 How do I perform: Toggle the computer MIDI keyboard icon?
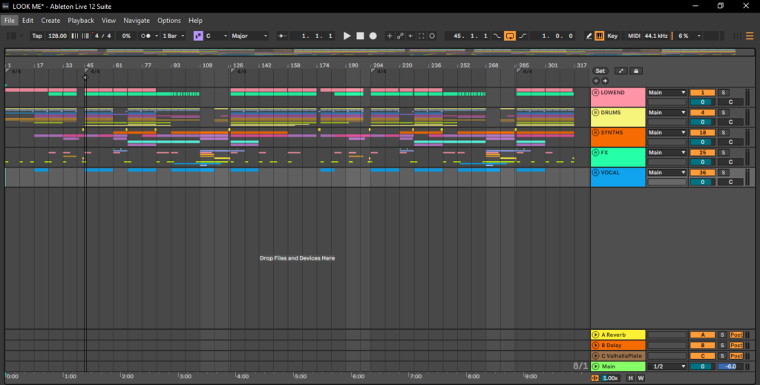(x=599, y=36)
